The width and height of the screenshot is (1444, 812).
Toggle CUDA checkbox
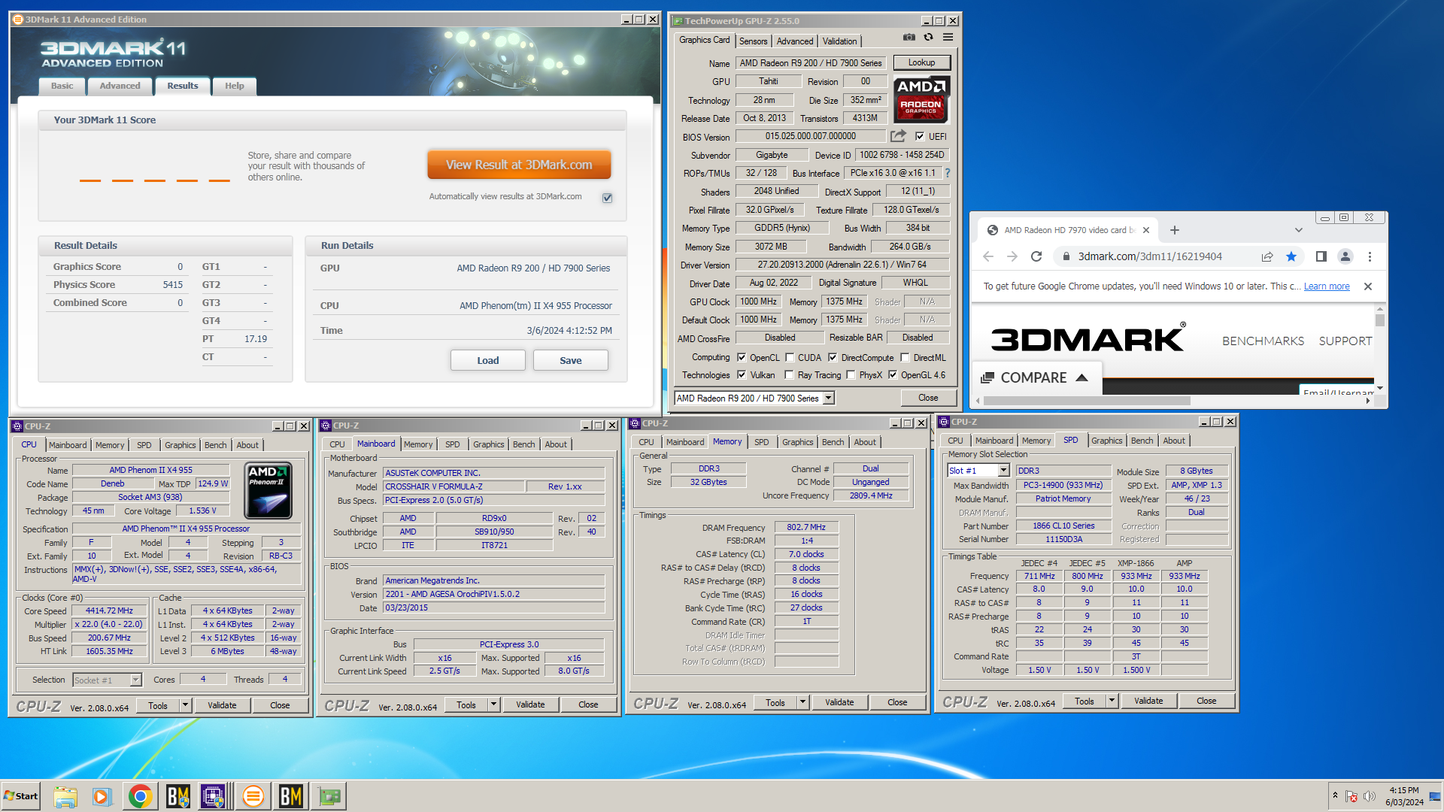[790, 358]
